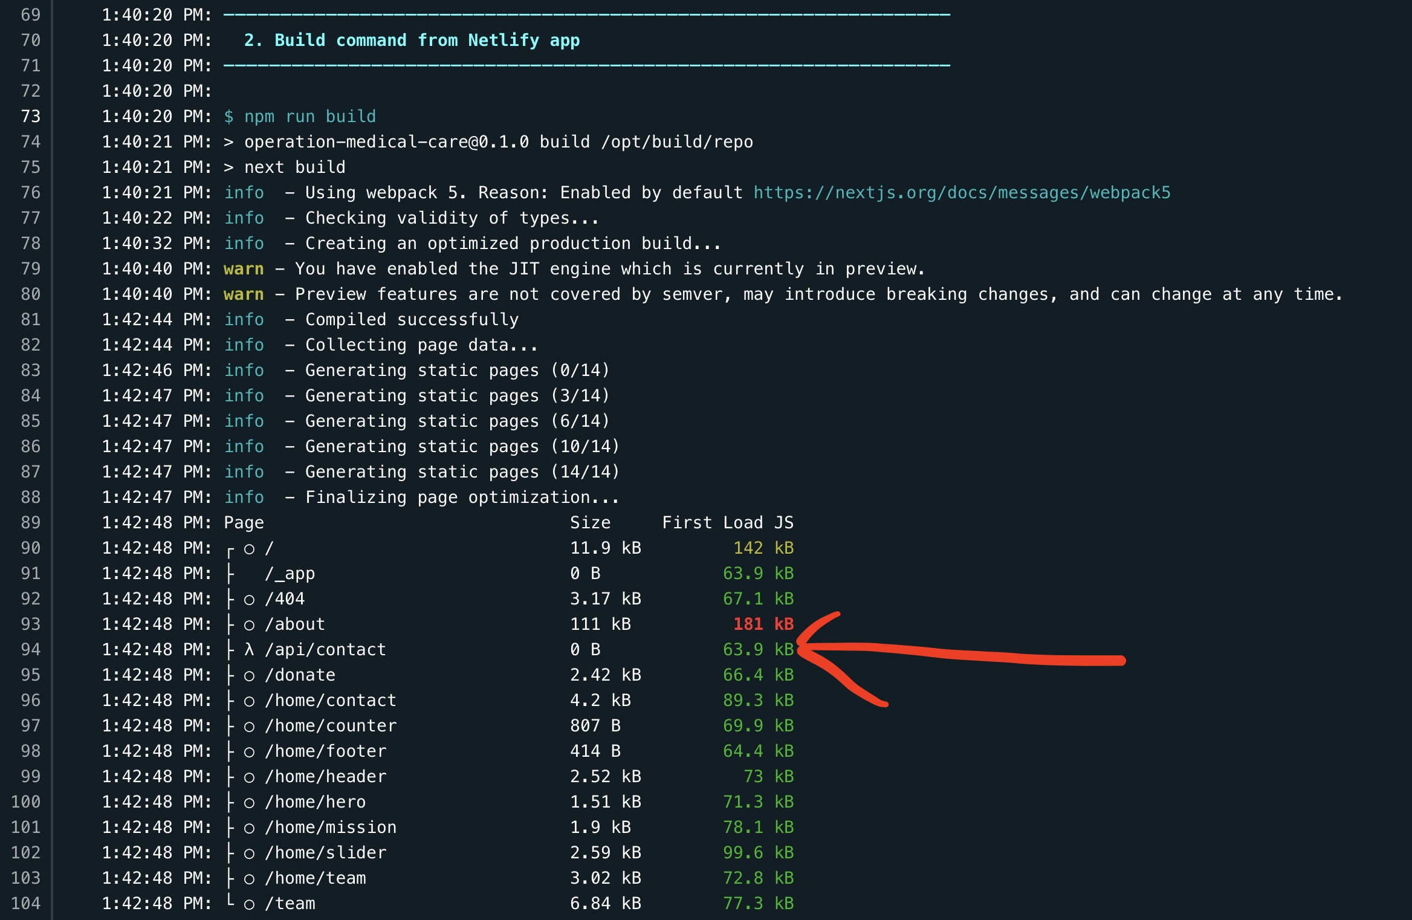Click the 11.9 kB size of root page
The width and height of the screenshot is (1412, 920).
coord(606,548)
